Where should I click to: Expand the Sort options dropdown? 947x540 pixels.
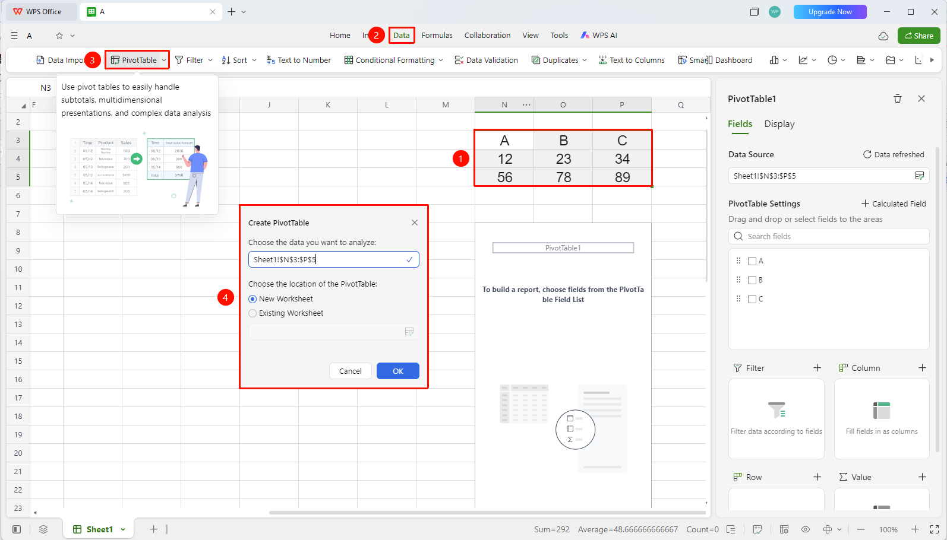[254, 60]
